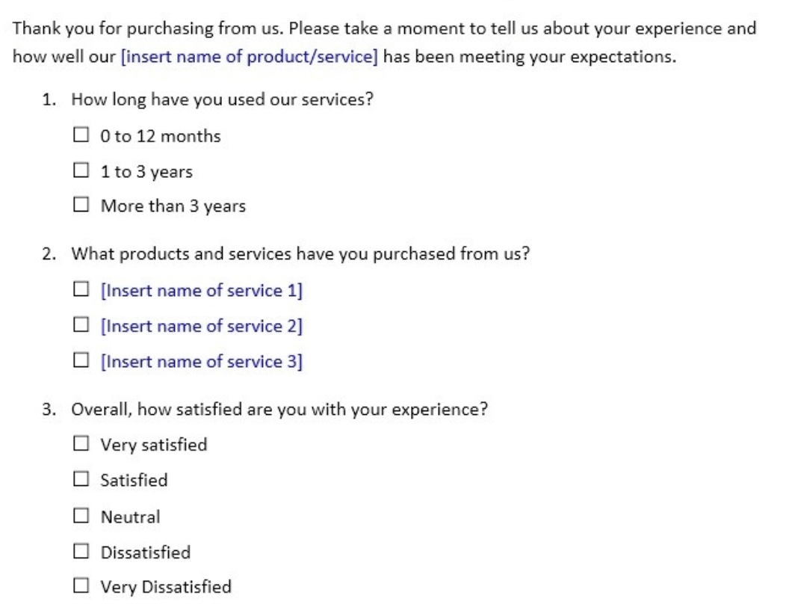The image size is (792, 616).
Task: Enable the checkbox next to service 3 placeholder
Action: (80, 362)
